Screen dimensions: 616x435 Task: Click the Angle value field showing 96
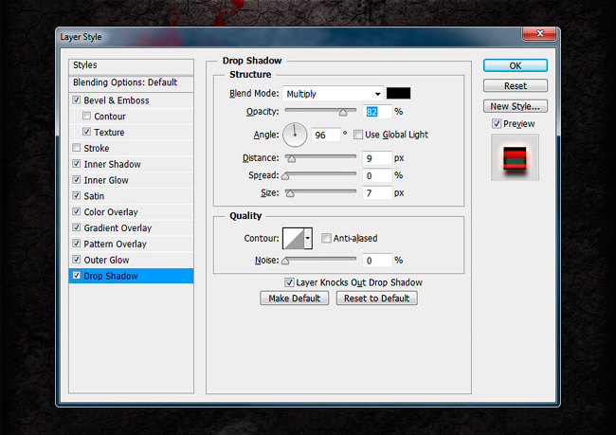pyautogui.click(x=326, y=135)
